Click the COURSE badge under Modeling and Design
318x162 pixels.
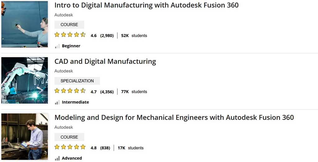(x=69, y=137)
